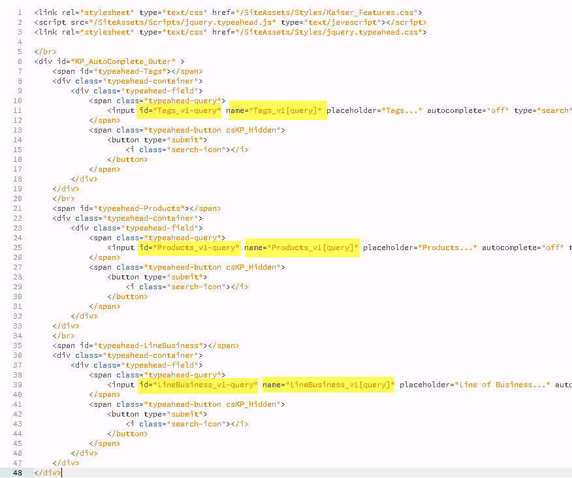Click the KP_AutoComplete_Outer div id
572x478 pixels.
123,61
